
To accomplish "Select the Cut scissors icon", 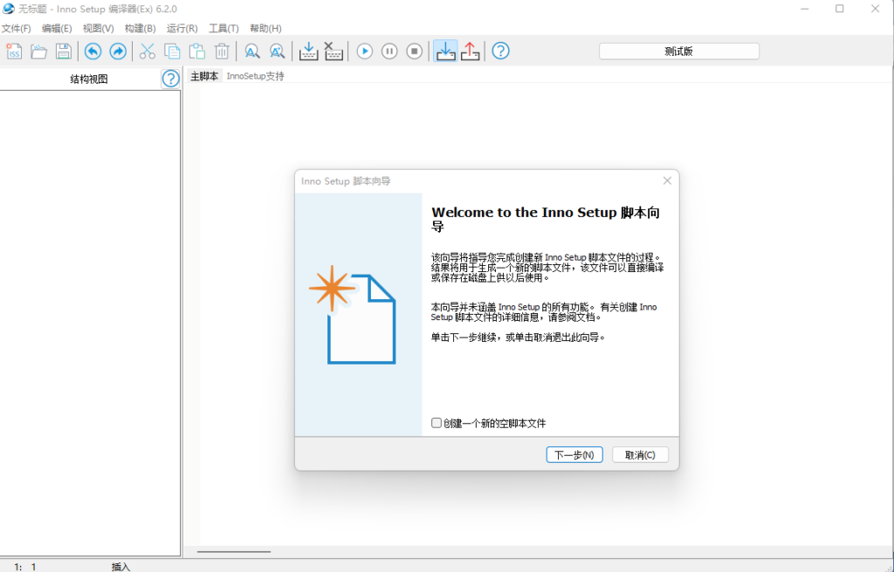I will (x=146, y=51).
